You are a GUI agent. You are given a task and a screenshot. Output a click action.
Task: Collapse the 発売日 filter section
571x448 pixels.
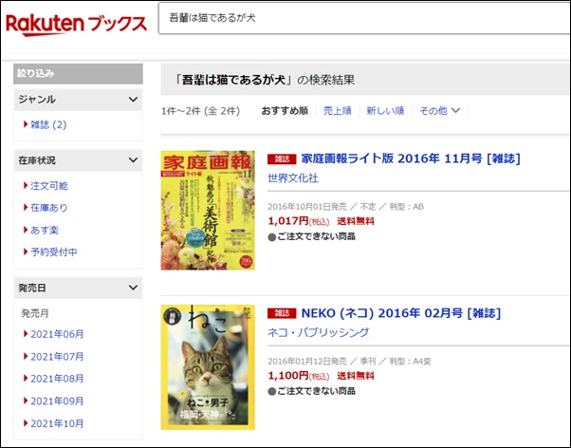pos(134,288)
